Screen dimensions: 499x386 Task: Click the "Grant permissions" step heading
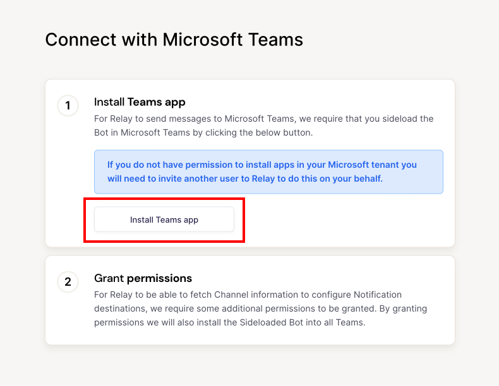[143, 278]
